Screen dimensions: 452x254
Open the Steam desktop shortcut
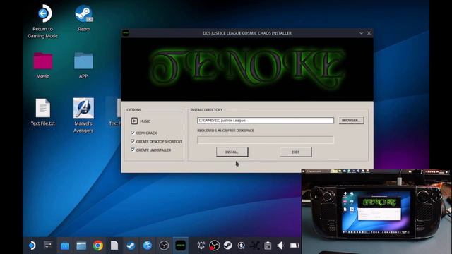click(83, 18)
